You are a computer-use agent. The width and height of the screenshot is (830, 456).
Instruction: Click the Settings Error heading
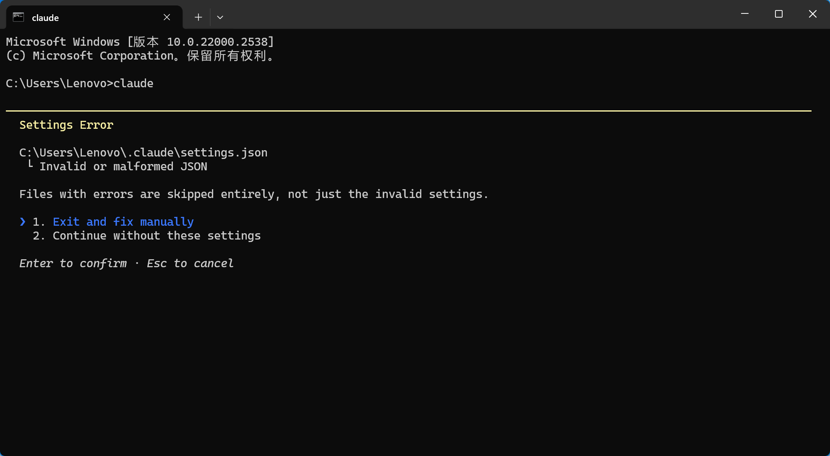point(66,125)
